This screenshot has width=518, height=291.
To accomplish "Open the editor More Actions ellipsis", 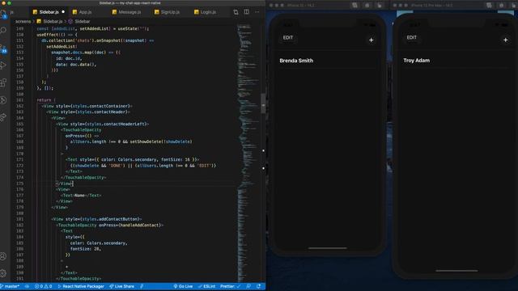I will click(x=257, y=12).
